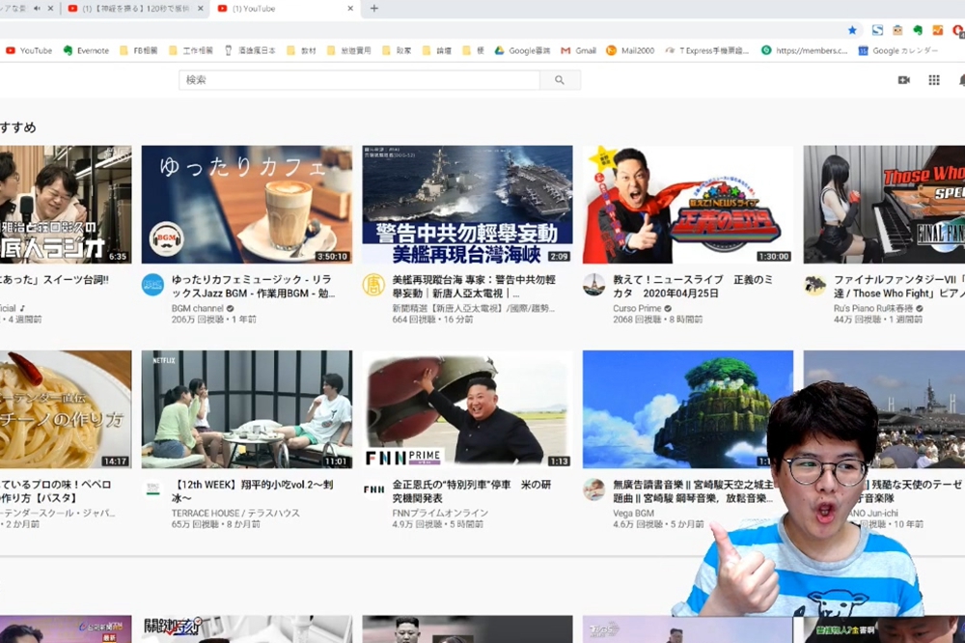Click the BGM channel avatar icon
The width and height of the screenshot is (965, 643).
(152, 285)
